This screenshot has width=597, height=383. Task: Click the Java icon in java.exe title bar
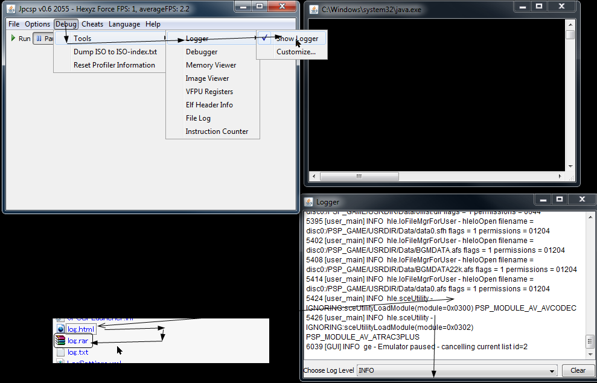(x=314, y=10)
